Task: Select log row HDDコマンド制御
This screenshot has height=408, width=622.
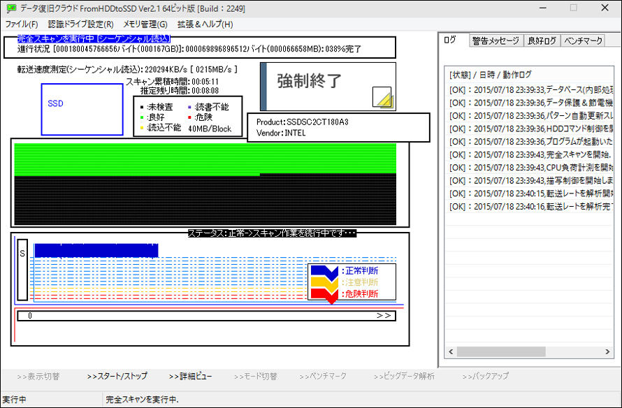Action: click(x=530, y=129)
